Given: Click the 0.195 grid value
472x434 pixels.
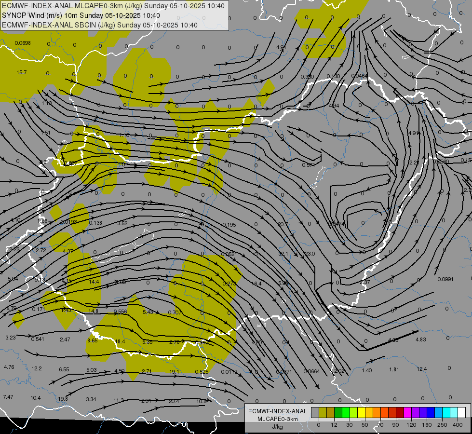Looking at the screenshot, I should (x=229, y=225).
